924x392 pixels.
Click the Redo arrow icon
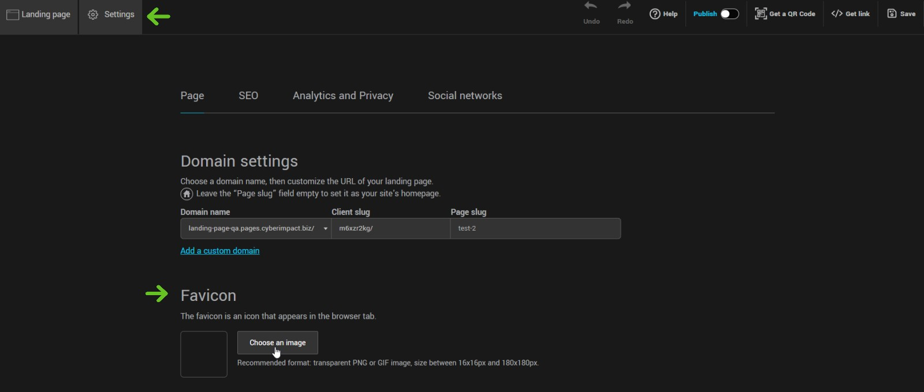[624, 6]
